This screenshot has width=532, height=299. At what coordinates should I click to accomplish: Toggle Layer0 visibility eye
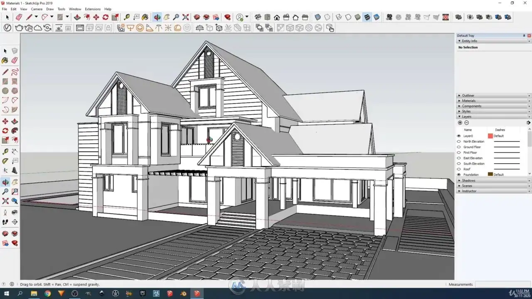tap(459, 136)
